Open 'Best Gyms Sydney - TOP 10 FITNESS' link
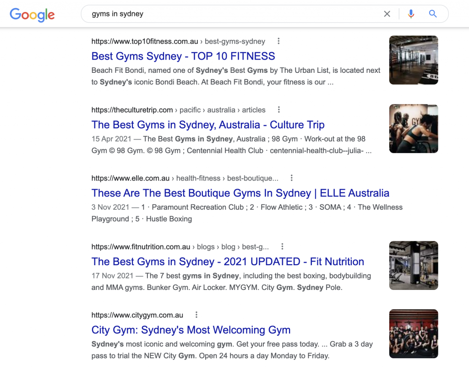The height and width of the screenshot is (371, 469). point(183,56)
